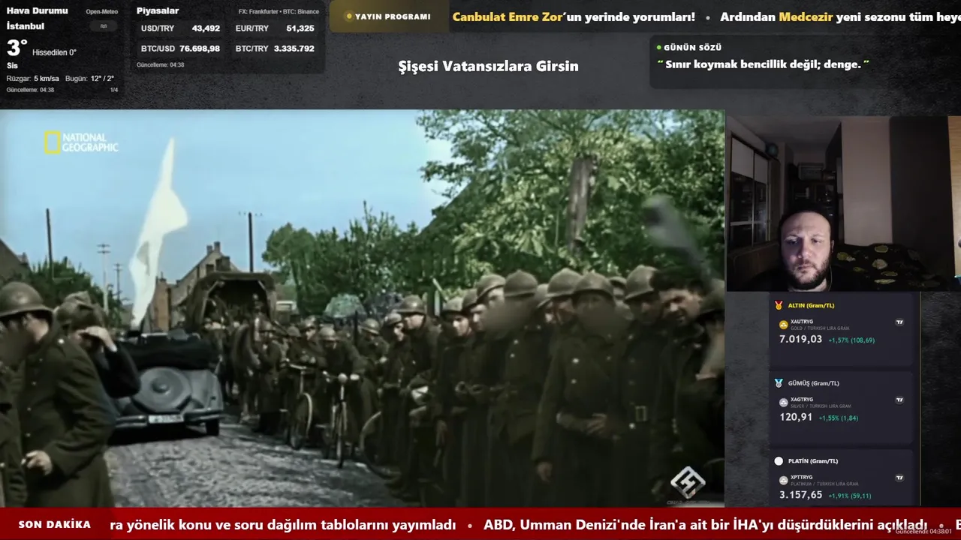Click the geometric watermark logo in video corner
961x540 pixels.
(688, 482)
